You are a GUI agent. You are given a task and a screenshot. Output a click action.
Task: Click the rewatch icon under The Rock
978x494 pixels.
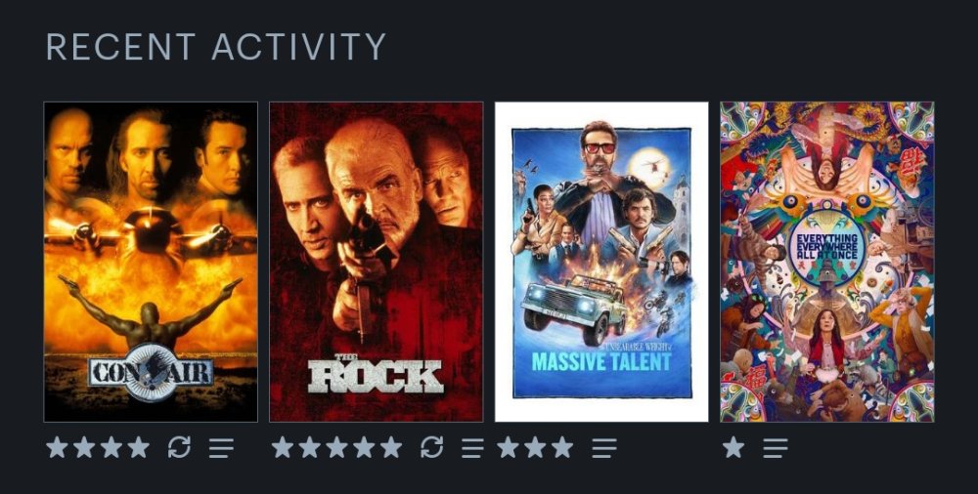431,447
